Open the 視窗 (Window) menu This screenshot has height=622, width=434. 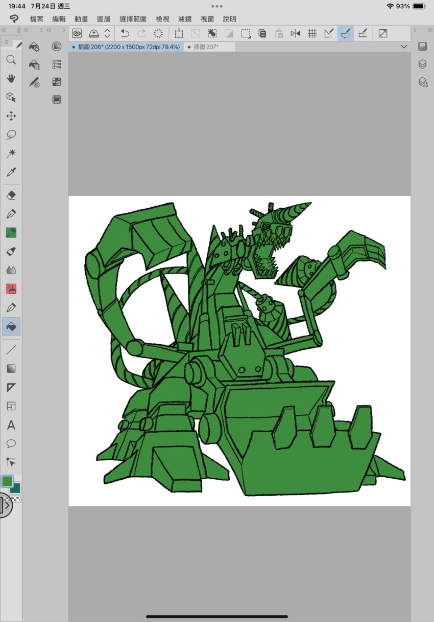(207, 19)
